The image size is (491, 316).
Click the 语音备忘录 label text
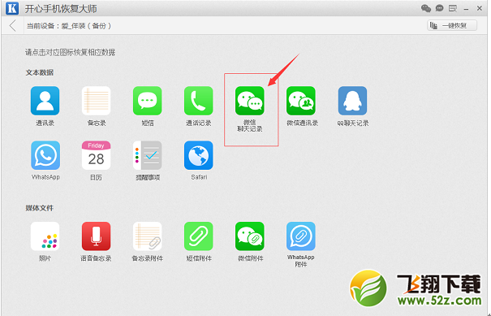click(96, 258)
